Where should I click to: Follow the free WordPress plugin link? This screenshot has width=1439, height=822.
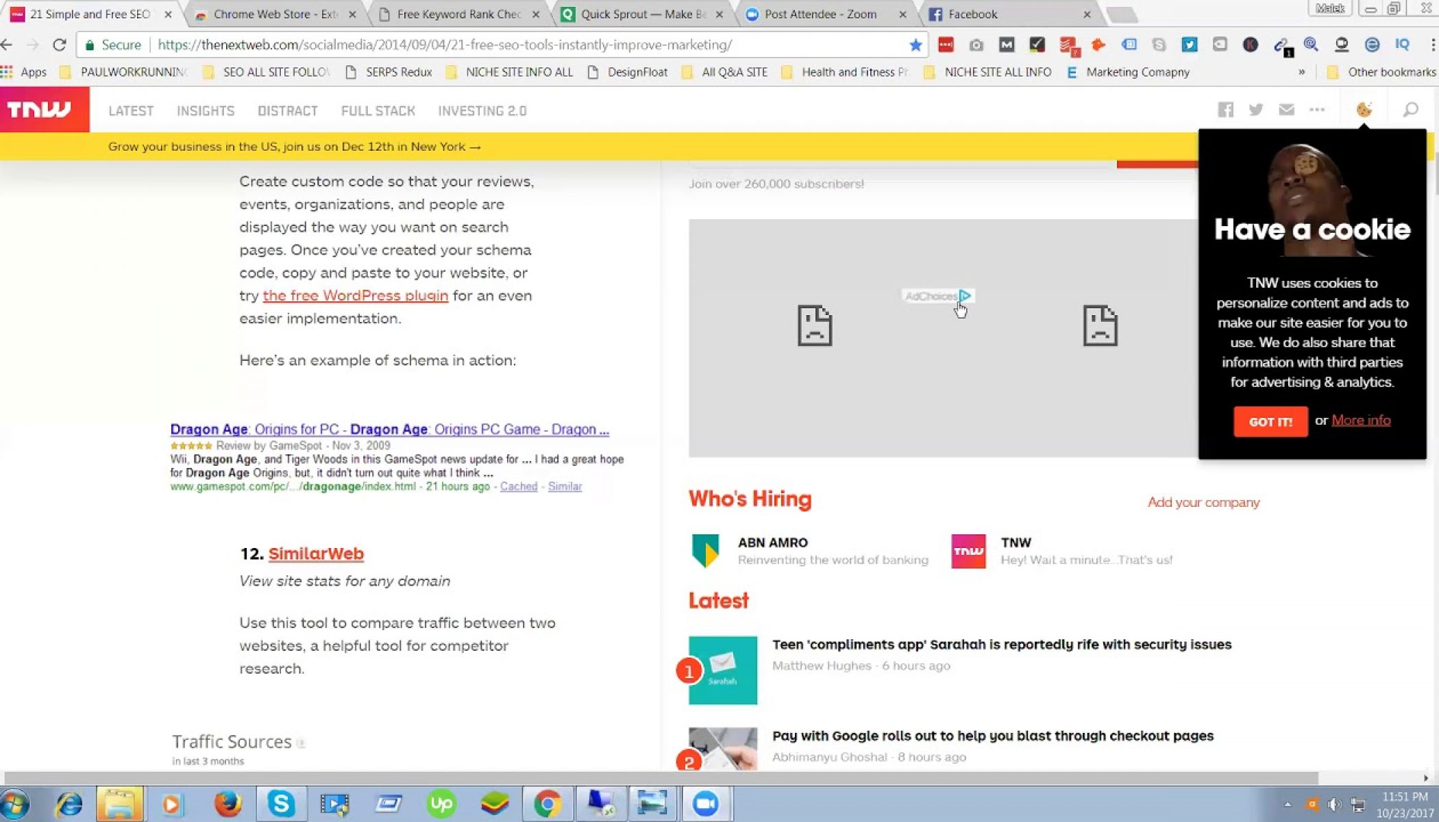click(x=356, y=296)
